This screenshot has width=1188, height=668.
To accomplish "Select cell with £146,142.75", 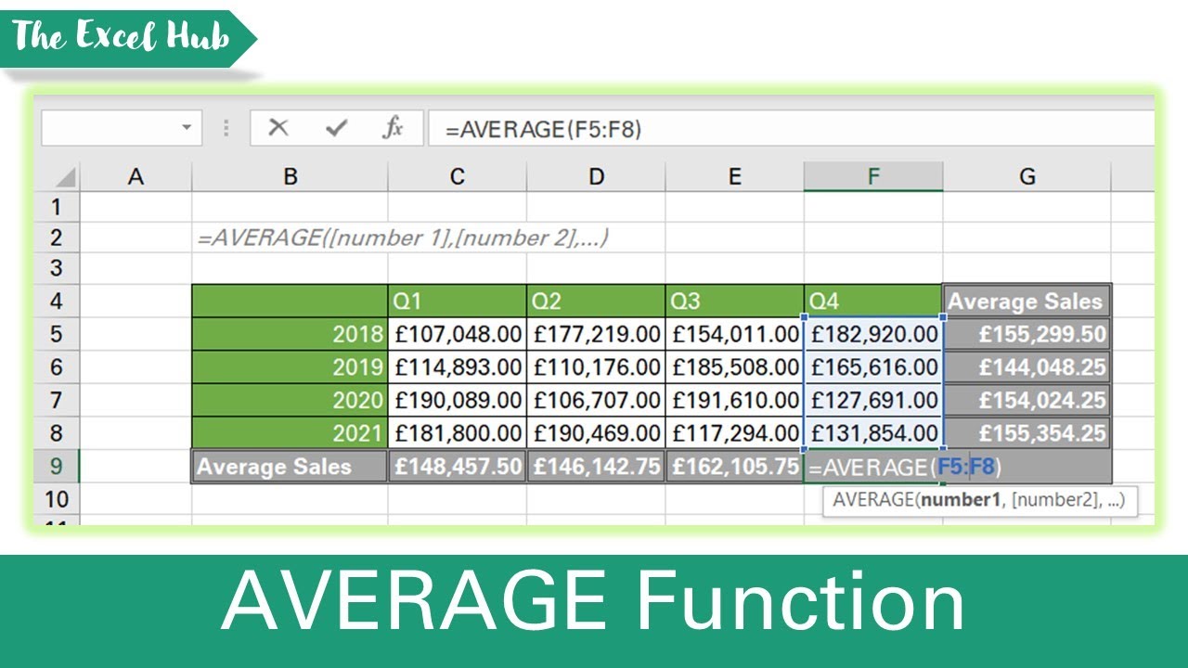I will [x=596, y=466].
